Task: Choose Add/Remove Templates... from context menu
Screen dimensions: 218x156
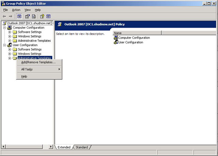Action: (39, 62)
